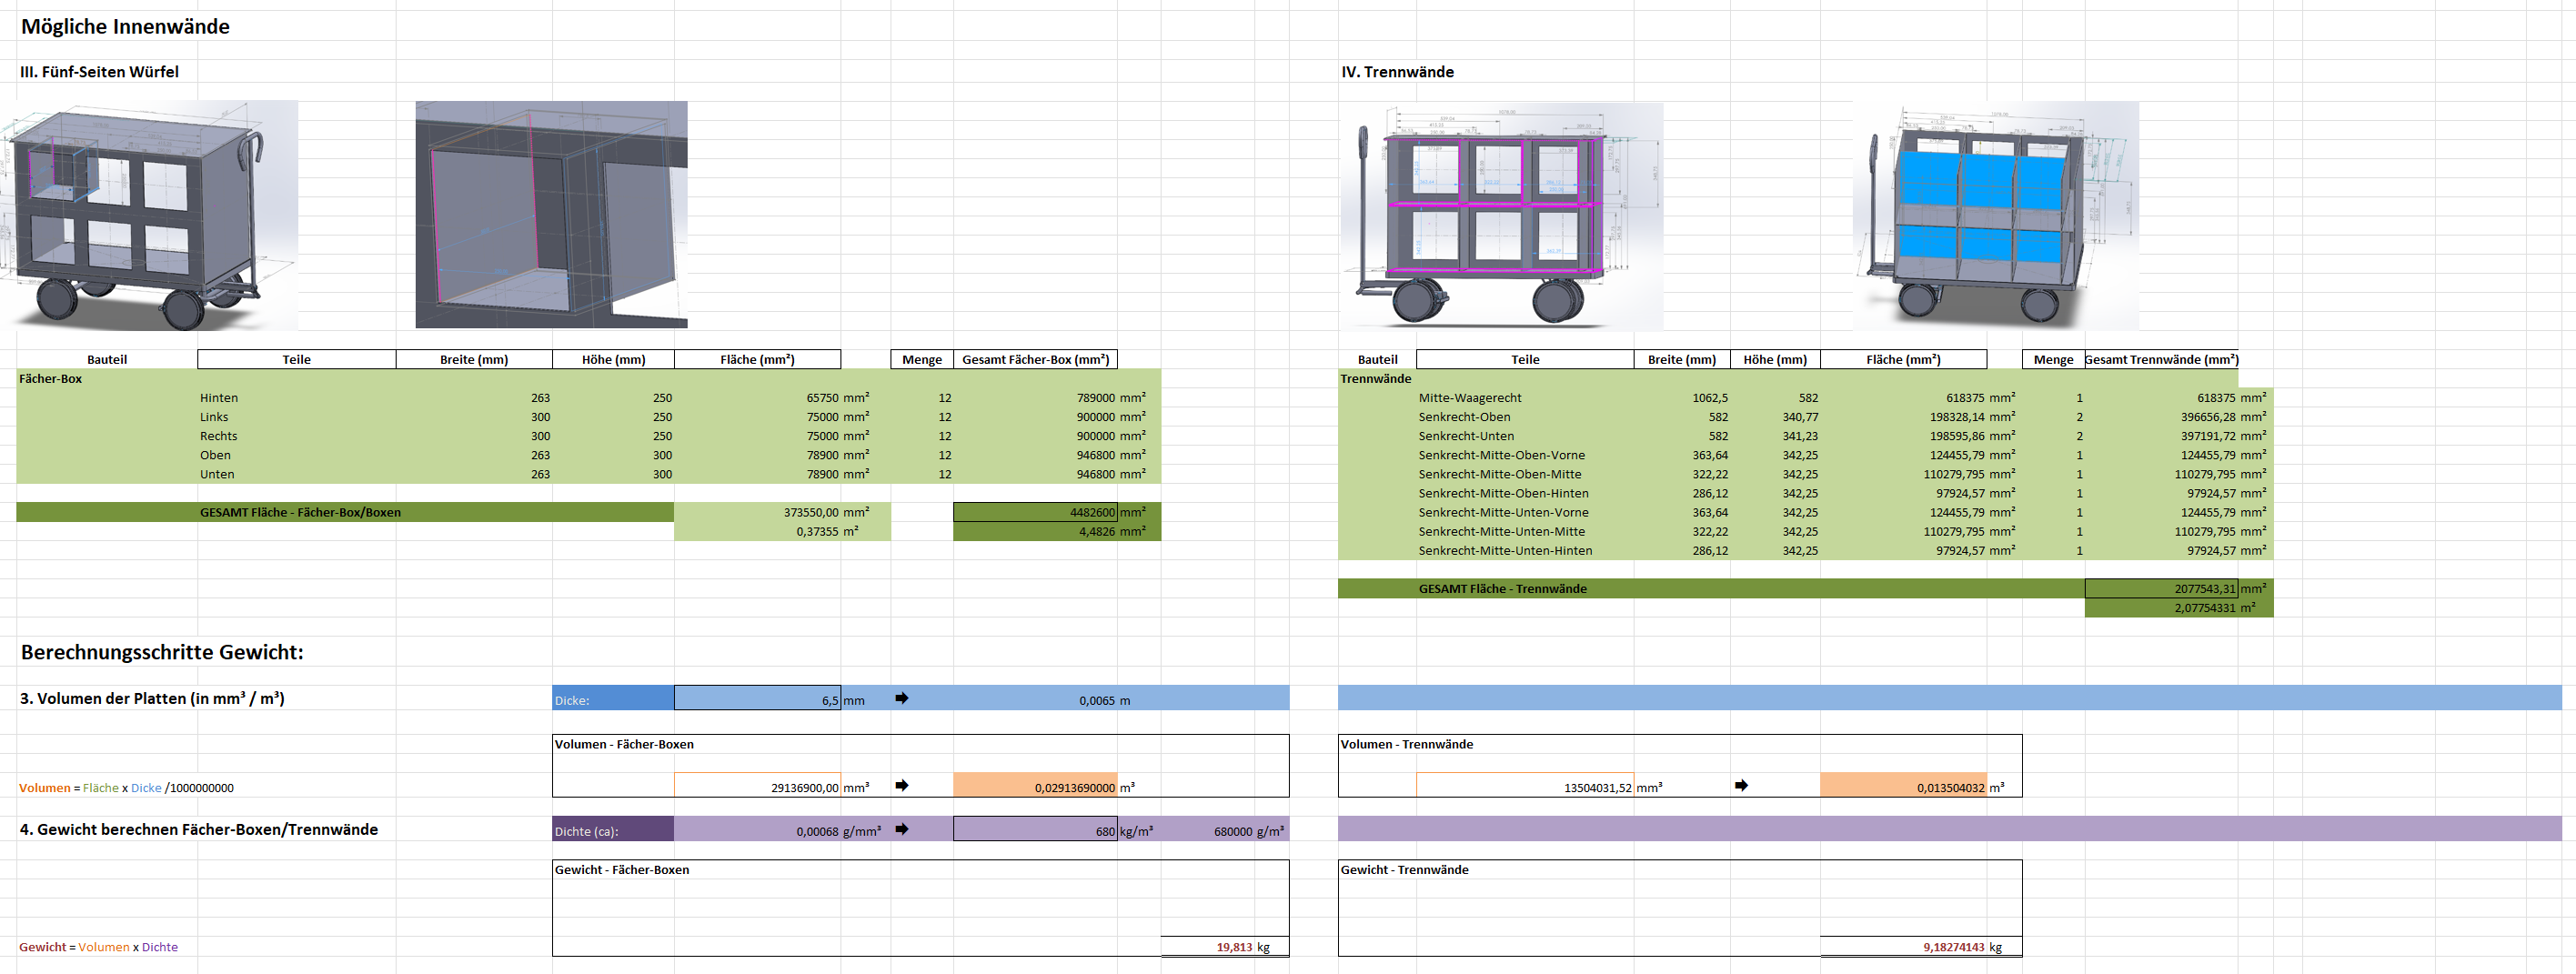
Task: Select the close-up box detail image
Action: pos(551,214)
